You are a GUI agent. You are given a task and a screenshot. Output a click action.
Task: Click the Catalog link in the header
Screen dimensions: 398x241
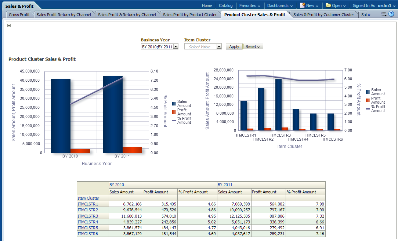click(x=226, y=5)
